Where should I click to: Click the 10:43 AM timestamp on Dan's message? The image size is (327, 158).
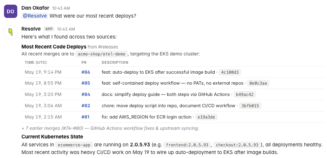coord(61,8)
